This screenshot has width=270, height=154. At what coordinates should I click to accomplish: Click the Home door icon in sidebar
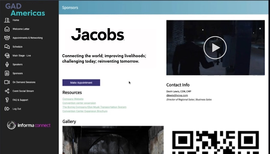coord(7,20)
